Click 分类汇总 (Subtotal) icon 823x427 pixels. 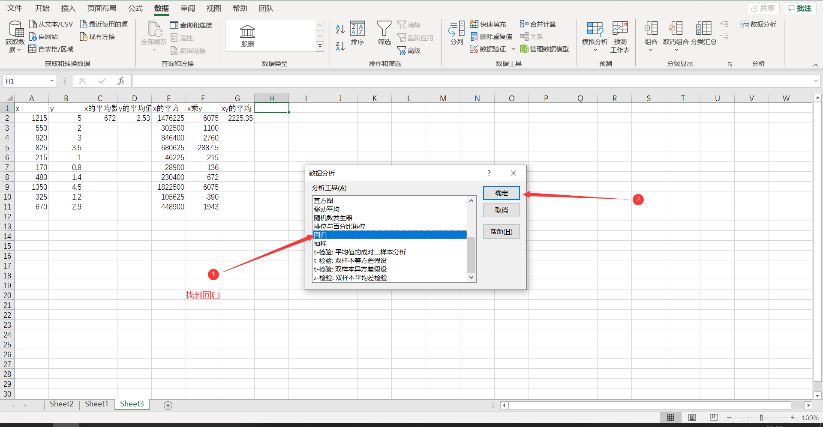tap(704, 28)
